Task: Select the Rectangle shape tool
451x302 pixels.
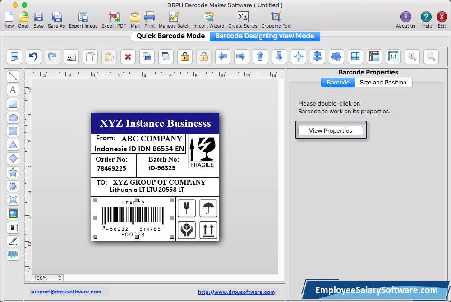Action: click(x=13, y=104)
